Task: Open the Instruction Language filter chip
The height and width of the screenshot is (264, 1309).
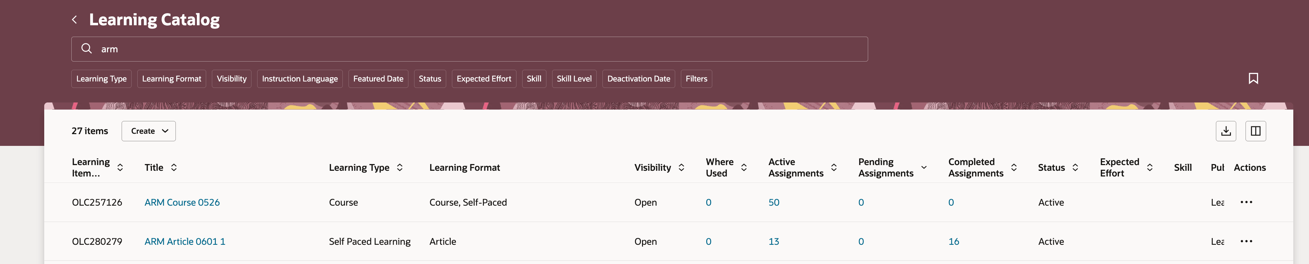Action: tap(300, 79)
